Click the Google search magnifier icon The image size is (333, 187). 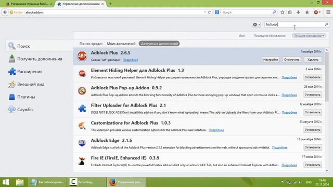click(274, 12)
